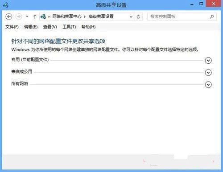Expand the 来宾或公用 section chevron

click(x=208, y=73)
